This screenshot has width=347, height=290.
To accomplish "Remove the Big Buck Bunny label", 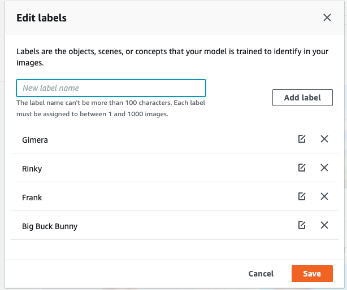I will 324,225.
